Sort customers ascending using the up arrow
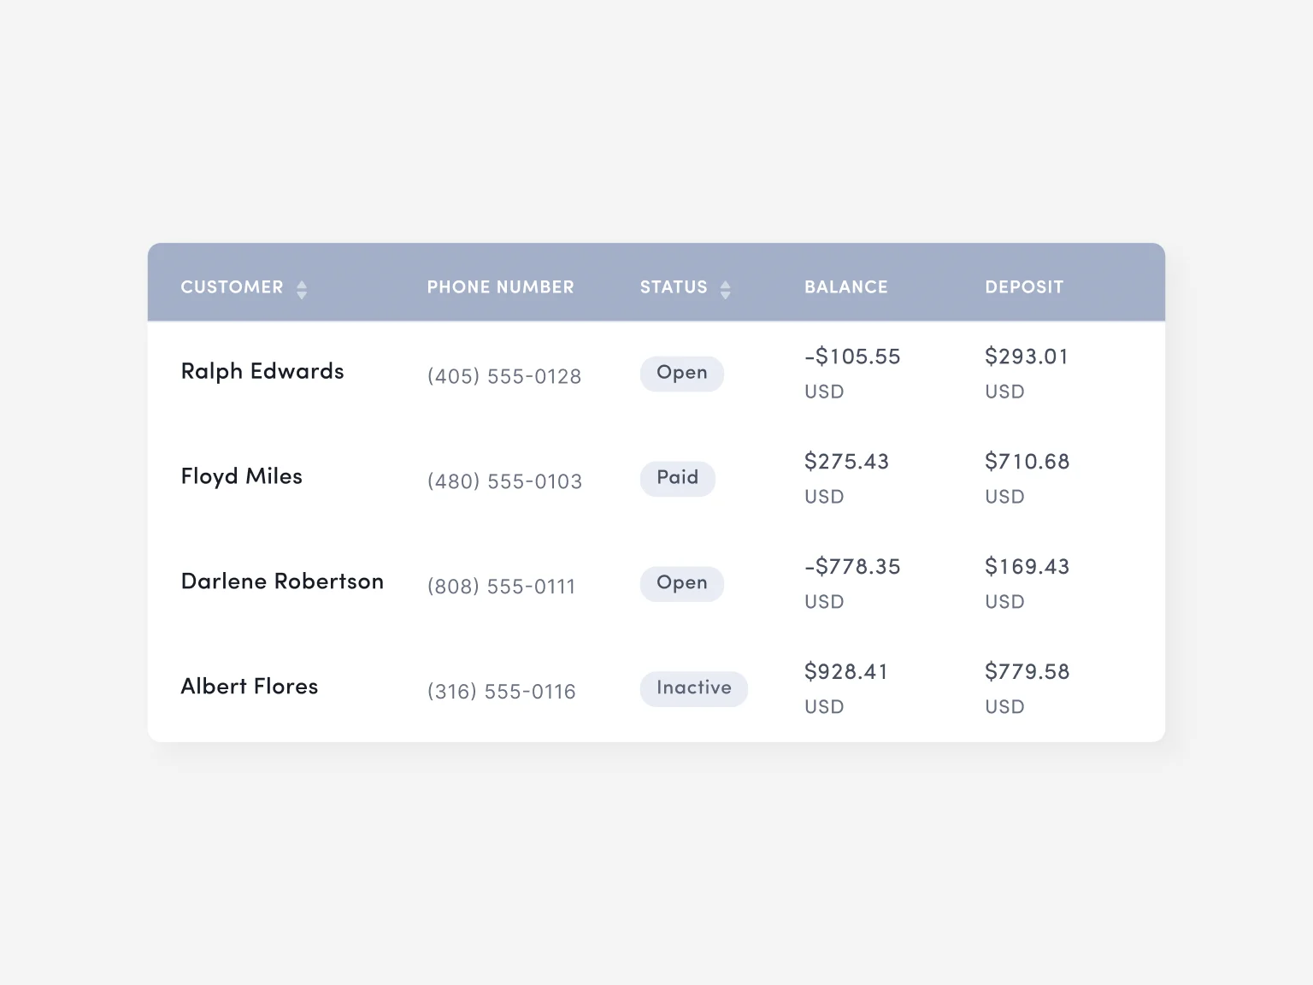The width and height of the screenshot is (1313, 985). pyautogui.click(x=302, y=283)
